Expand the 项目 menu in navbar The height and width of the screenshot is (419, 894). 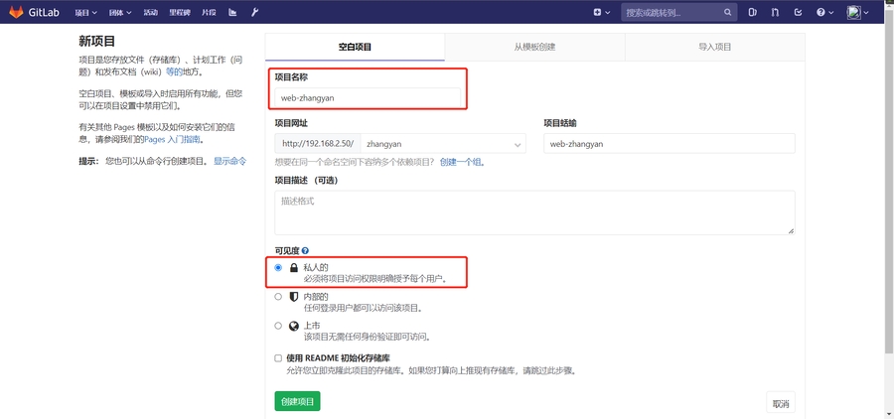[86, 13]
